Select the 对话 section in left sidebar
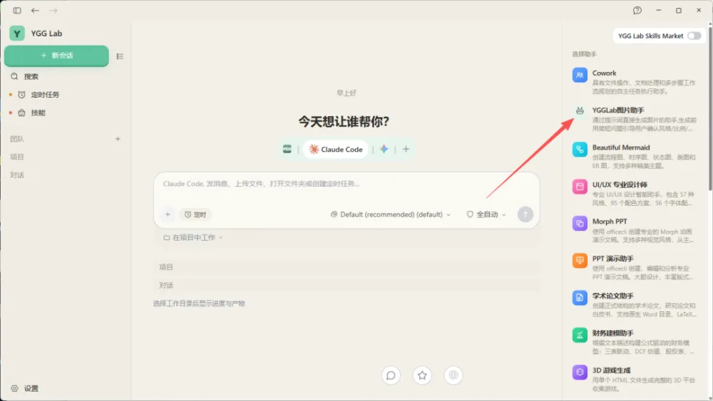Image resolution: width=713 pixels, height=401 pixels. tap(17, 175)
